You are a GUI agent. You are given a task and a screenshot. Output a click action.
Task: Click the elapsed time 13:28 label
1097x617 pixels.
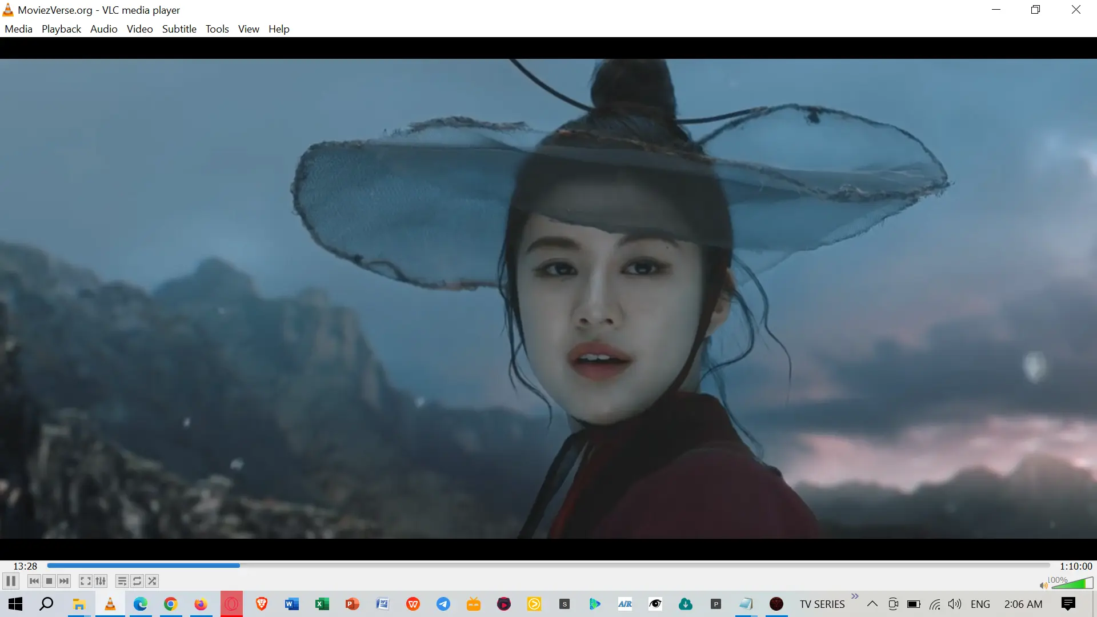[x=25, y=566]
